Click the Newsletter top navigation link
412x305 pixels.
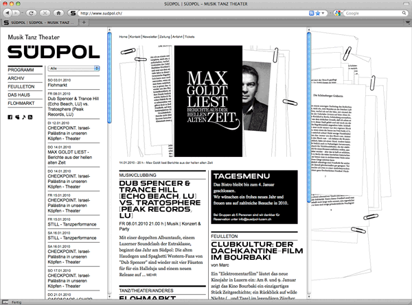[x=150, y=37]
